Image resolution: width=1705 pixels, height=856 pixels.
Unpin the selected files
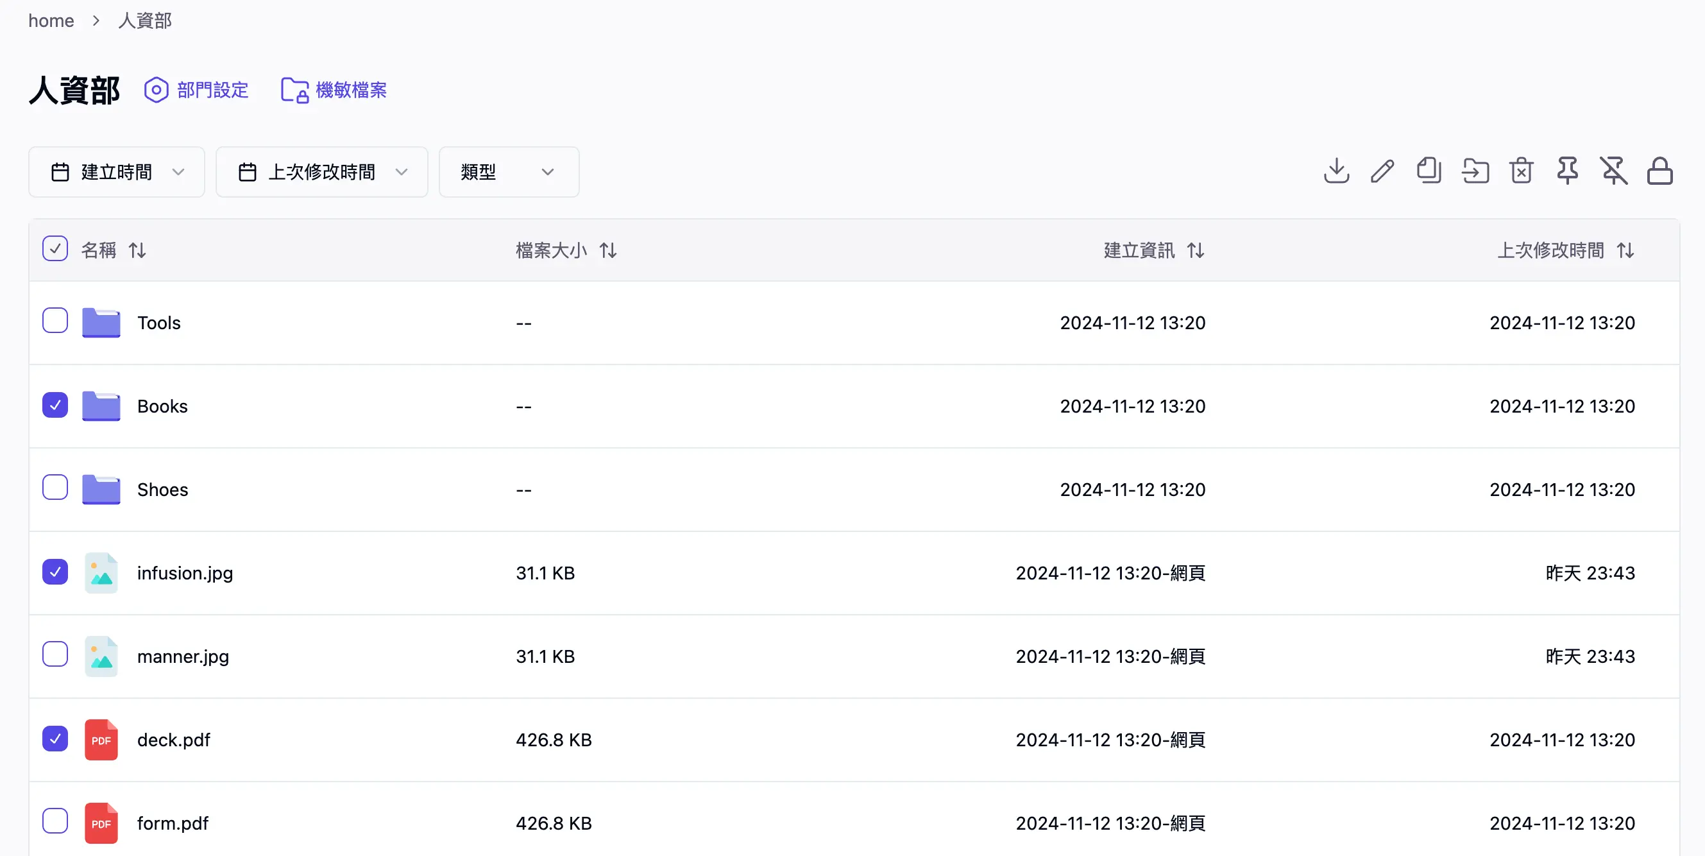click(x=1614, y=171)
